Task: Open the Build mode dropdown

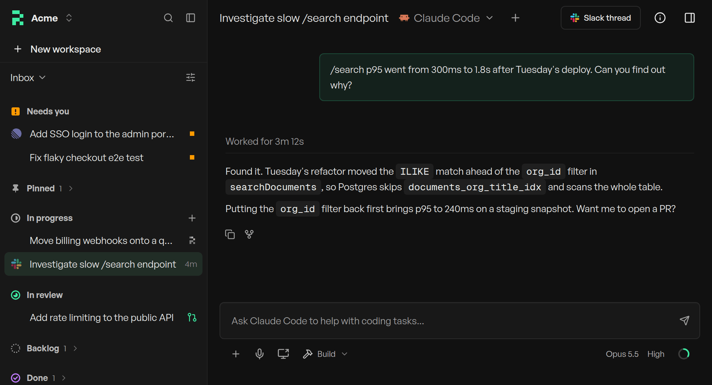Action: tap(326, 354)
